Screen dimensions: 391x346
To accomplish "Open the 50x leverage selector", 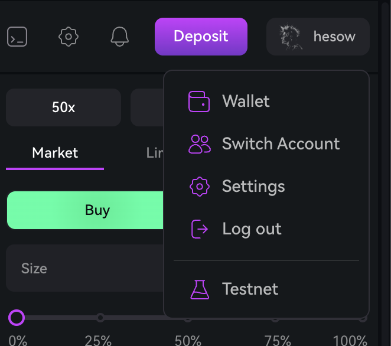I will pyautogui.click(x=64, y=107).
